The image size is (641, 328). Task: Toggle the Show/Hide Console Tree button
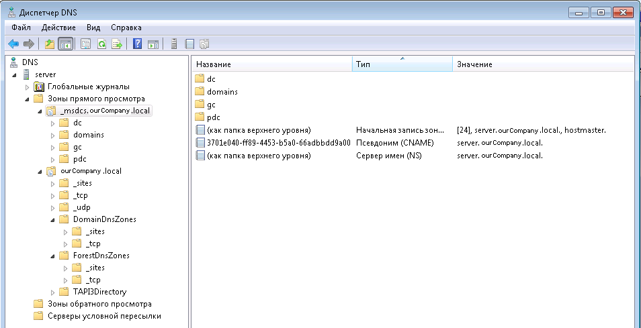pos(65,44)
